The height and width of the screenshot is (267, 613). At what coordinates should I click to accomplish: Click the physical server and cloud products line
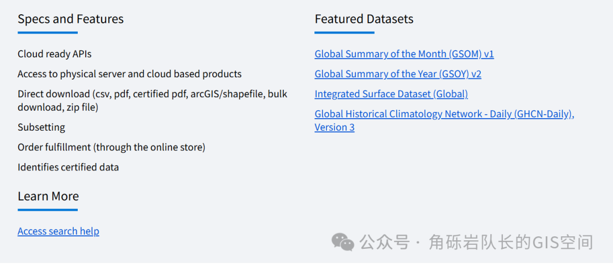[129, 74]
